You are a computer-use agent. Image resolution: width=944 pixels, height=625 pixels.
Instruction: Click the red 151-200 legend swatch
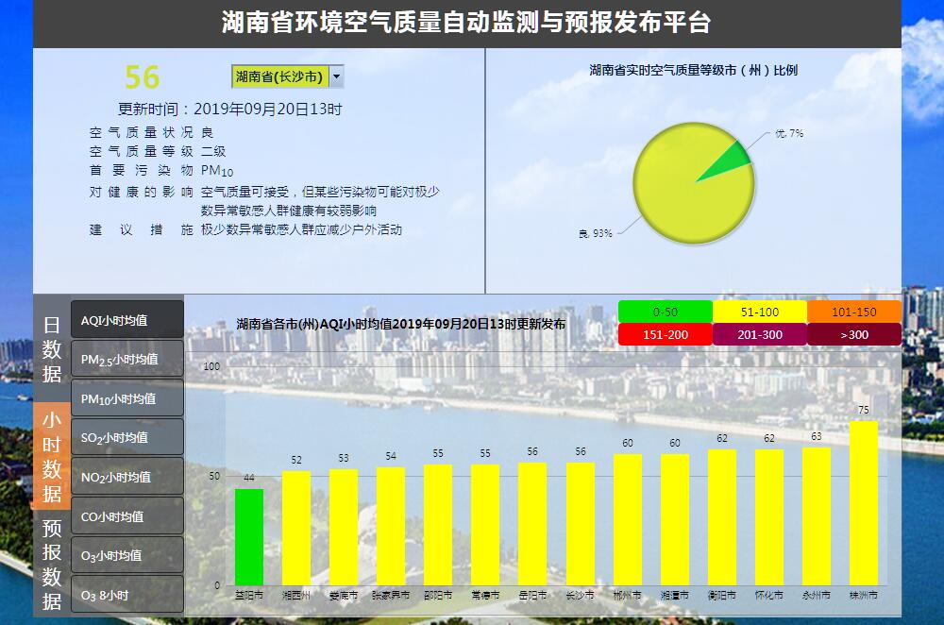(x=665, y=334)
